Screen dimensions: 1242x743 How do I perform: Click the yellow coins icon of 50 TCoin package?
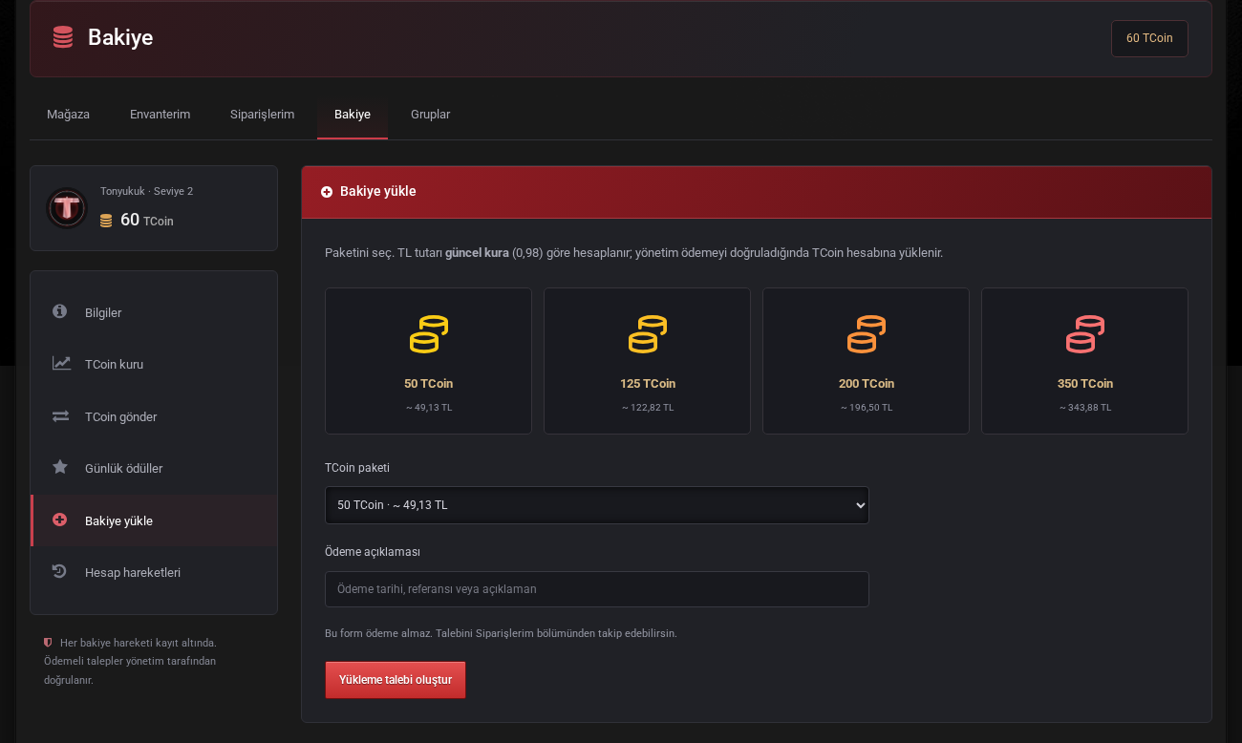click(428, 334)
